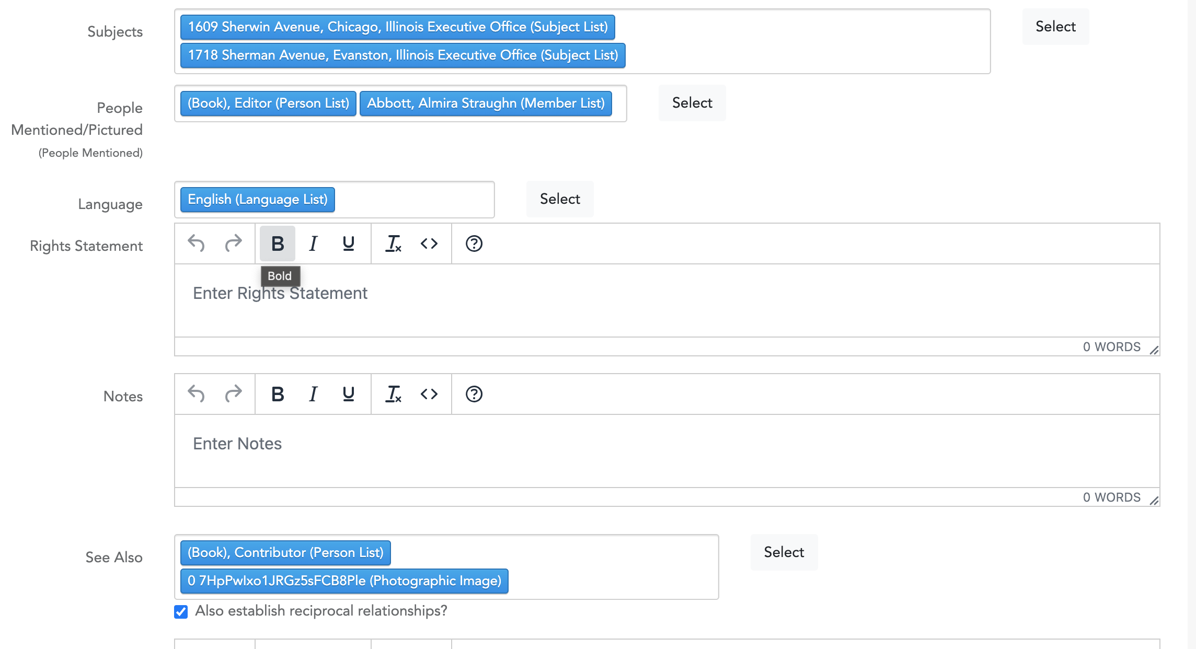
Task: Click into the Enter Notes text area
Action: point(666,450)
